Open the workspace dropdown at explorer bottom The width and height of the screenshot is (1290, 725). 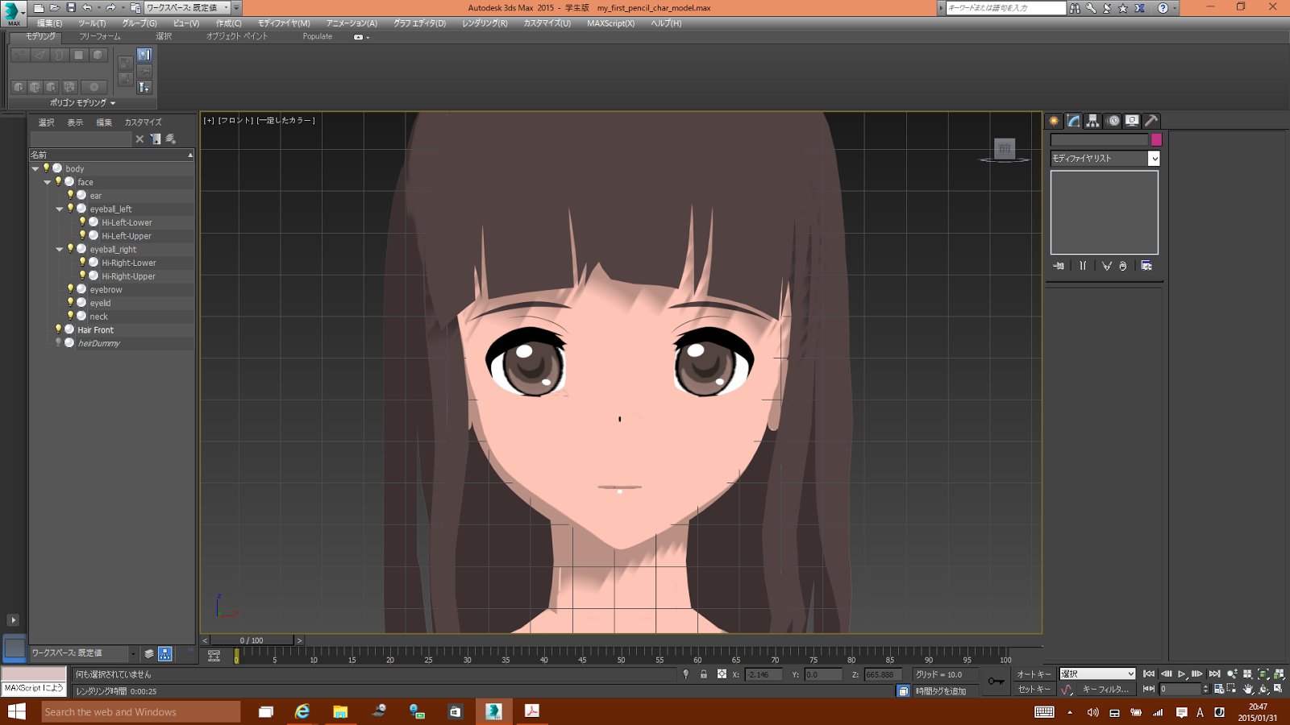click(x=84, y=653)
